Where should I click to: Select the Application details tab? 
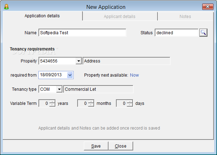tap(42, 16)
